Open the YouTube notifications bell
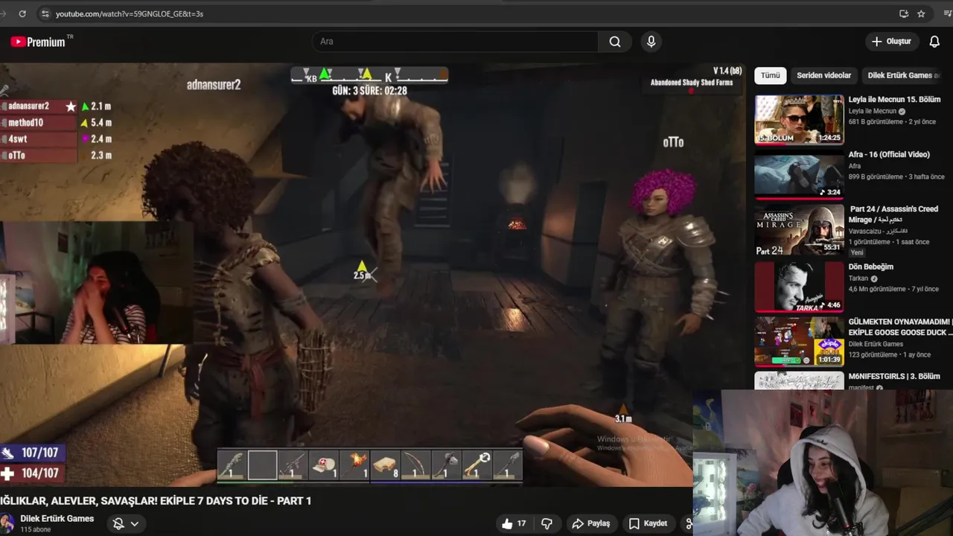The width and height of the screenshot is (953, 536). pyautogui.click(x=934, y=42)
